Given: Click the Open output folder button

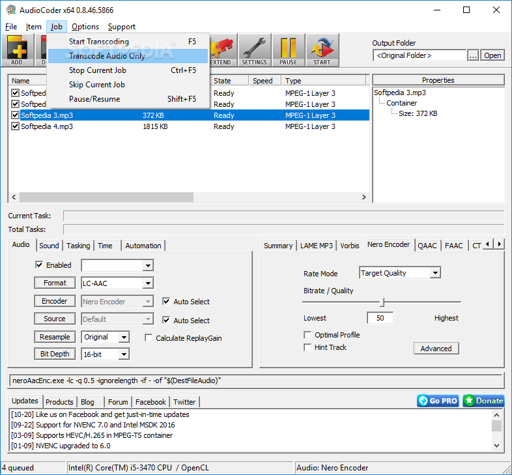Looking at the screenshot, I should click(x=492, y=55).
